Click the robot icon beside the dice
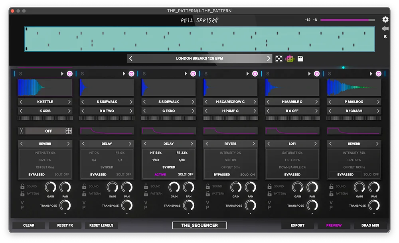Screen dimensions: 399x243 290,59
